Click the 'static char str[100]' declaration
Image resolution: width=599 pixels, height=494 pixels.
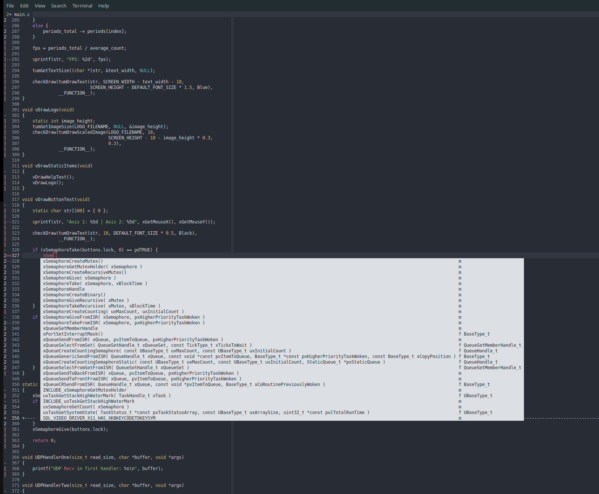pyautogui.click(x=70, y=211)
